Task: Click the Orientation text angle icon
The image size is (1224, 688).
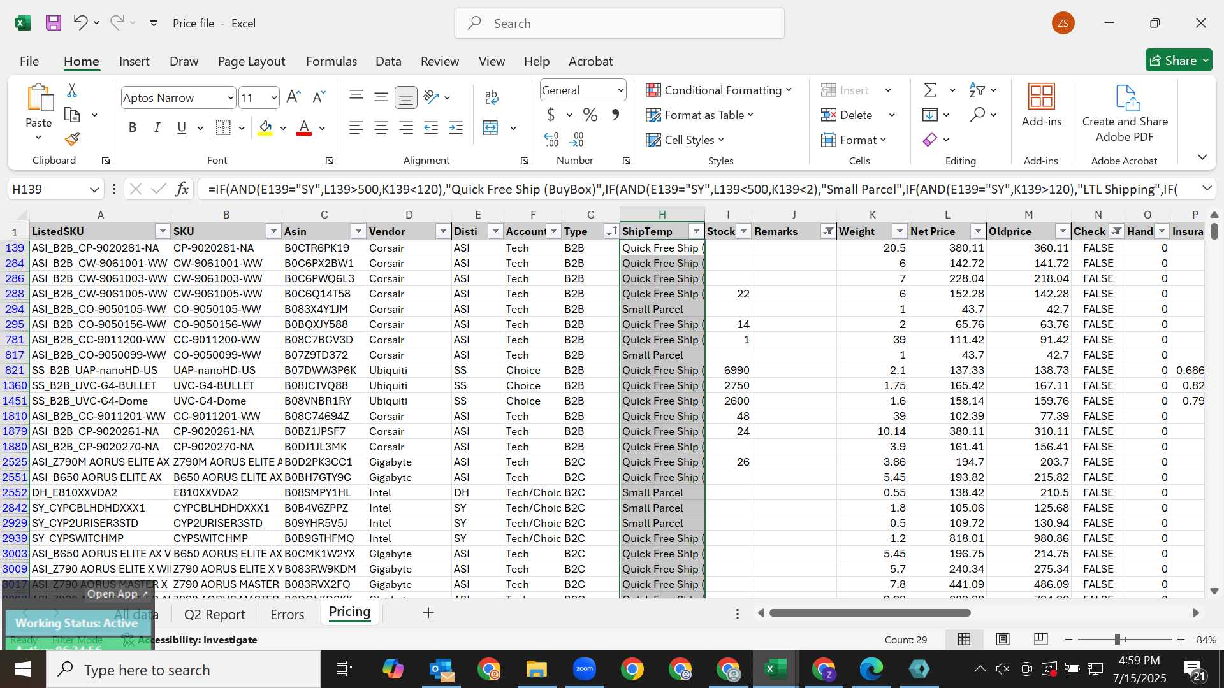Action: coord(432,97)
